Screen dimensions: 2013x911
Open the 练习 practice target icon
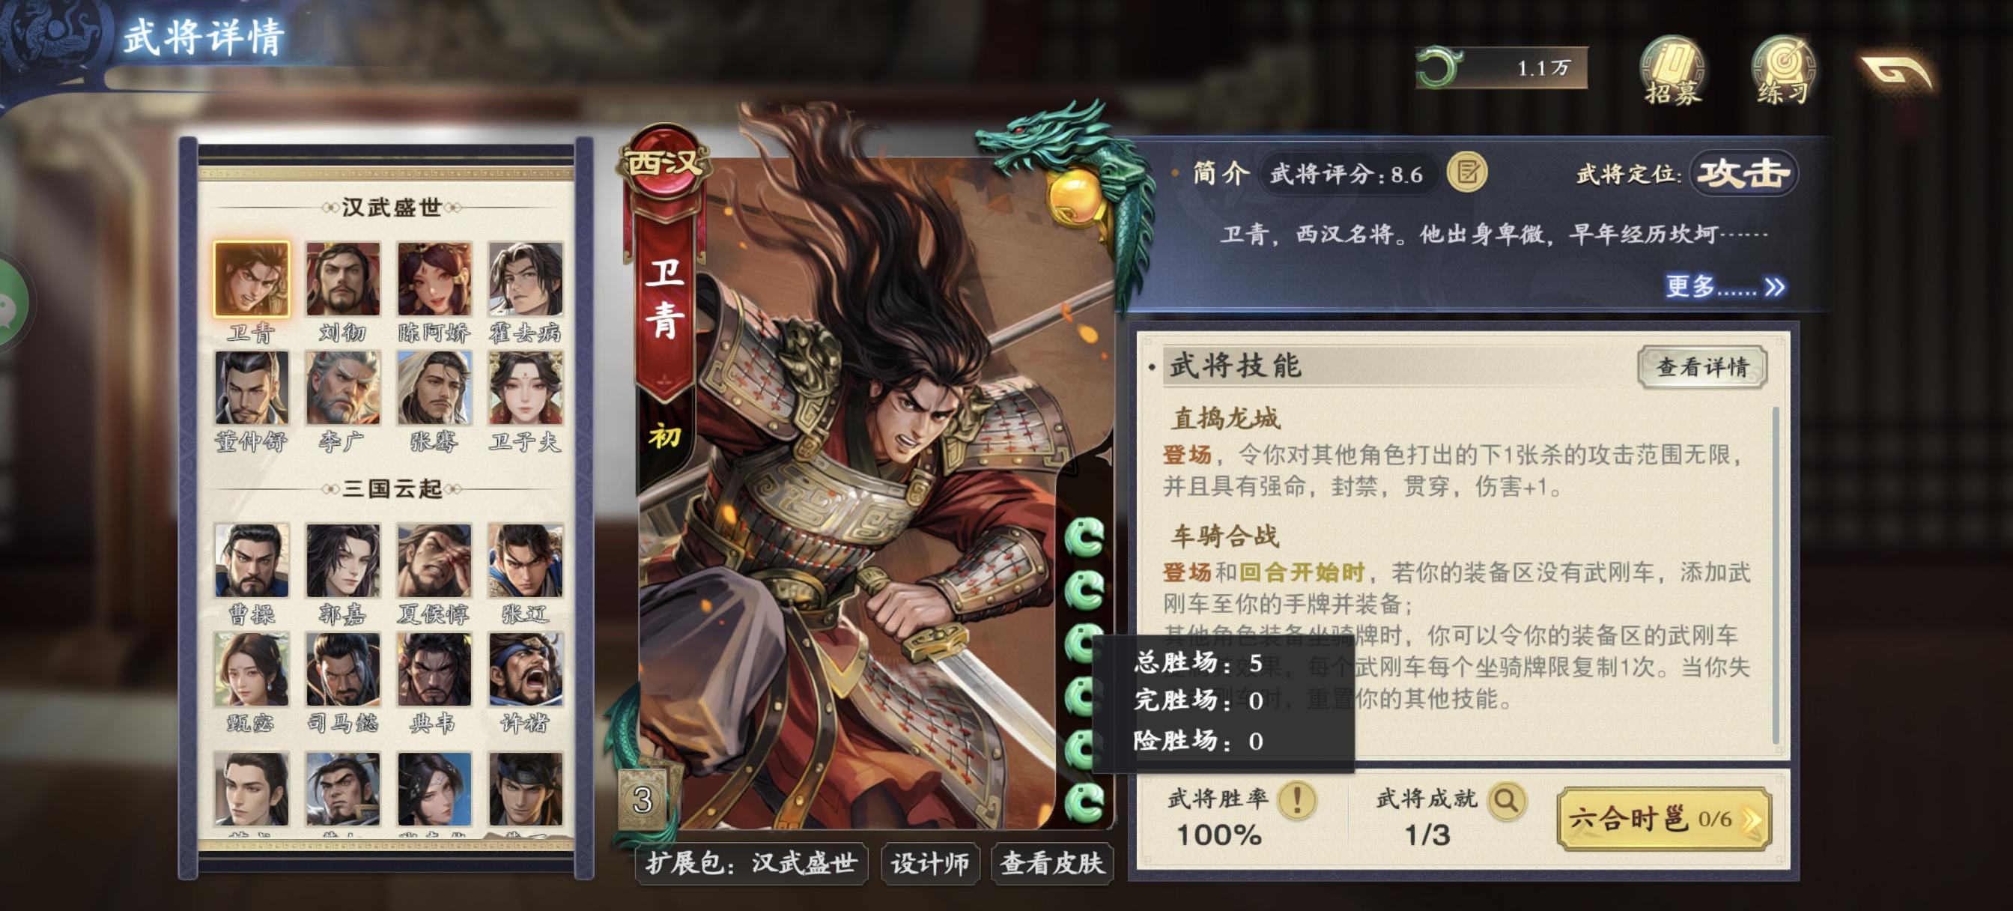[1783, 70]
